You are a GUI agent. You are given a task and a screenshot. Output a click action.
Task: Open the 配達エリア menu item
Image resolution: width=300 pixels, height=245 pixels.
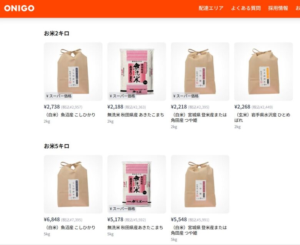(x=211, y=8)
